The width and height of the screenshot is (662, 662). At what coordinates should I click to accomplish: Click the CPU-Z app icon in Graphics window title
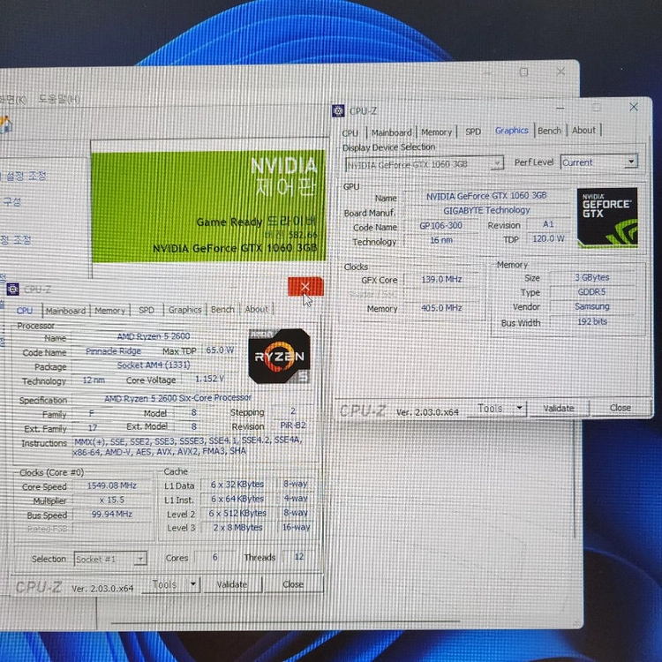338,110
